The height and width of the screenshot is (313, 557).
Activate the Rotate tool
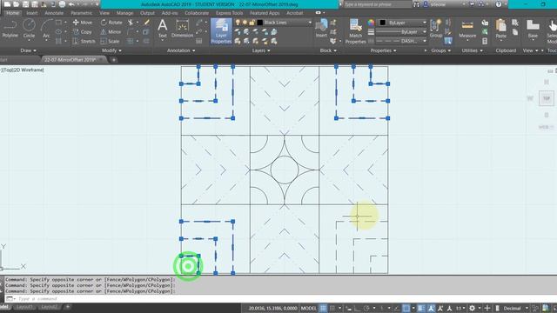111,23
